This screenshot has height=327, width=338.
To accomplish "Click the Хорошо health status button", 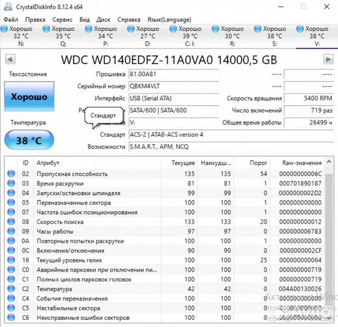I will [29, 96].
